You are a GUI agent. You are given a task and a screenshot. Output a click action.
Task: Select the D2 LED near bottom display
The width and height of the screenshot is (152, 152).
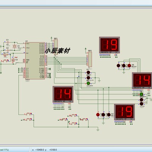point(109,115)
